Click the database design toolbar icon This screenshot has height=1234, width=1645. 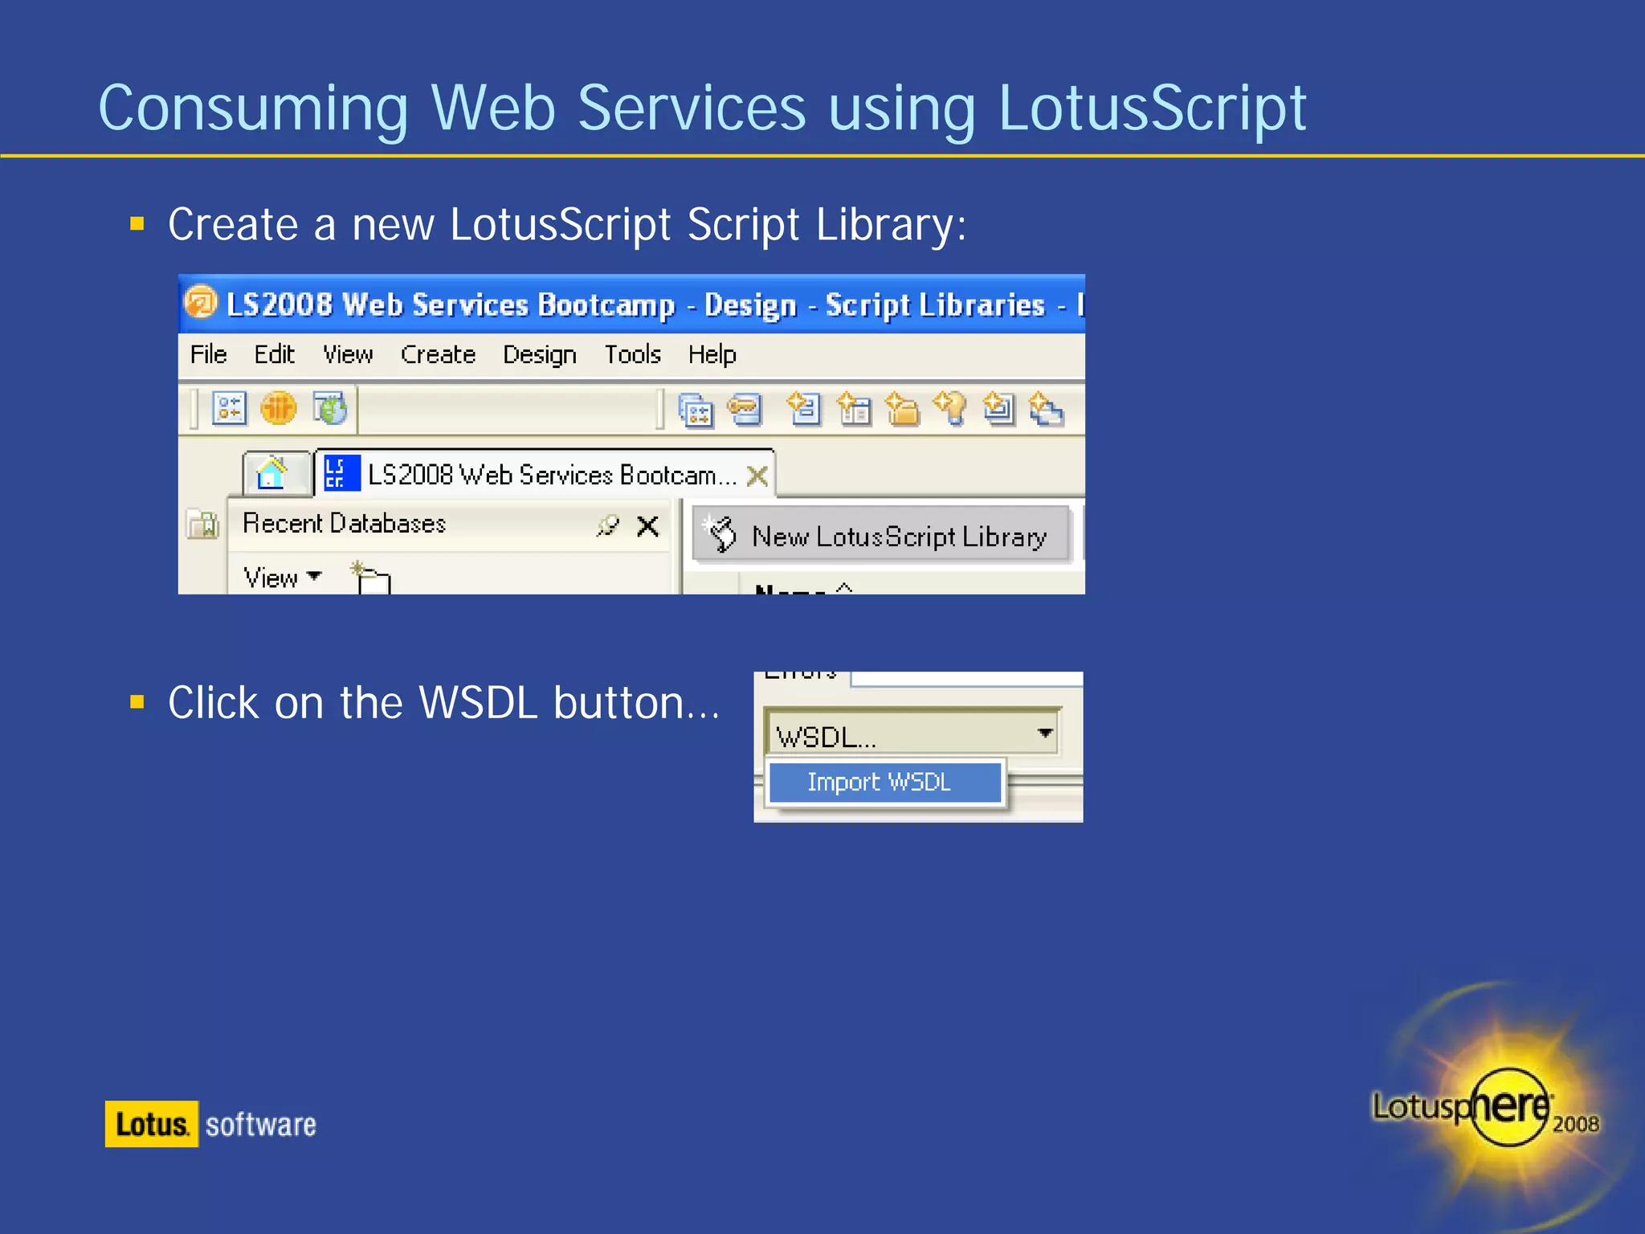(696, 411)
